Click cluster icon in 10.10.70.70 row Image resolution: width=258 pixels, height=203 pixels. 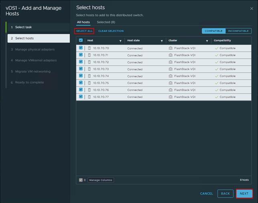171,48
